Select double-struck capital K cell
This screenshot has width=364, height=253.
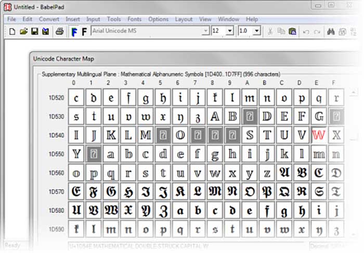[x=111, y=135]
